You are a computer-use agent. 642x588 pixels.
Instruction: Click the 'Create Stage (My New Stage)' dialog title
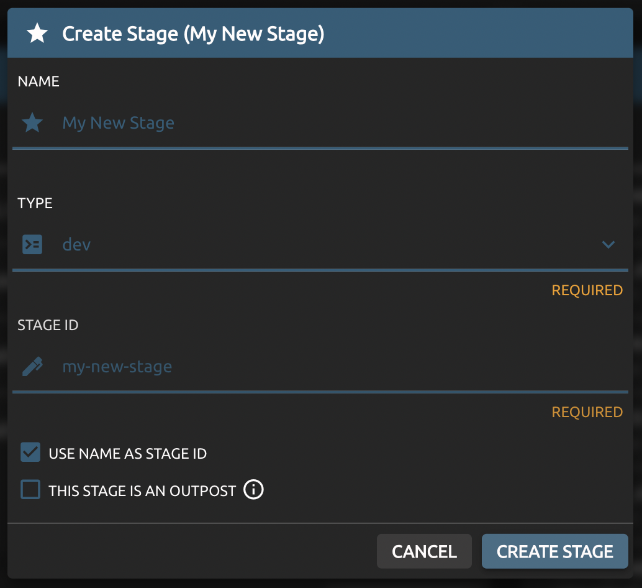pyautogui.click(x=193, y=34)
